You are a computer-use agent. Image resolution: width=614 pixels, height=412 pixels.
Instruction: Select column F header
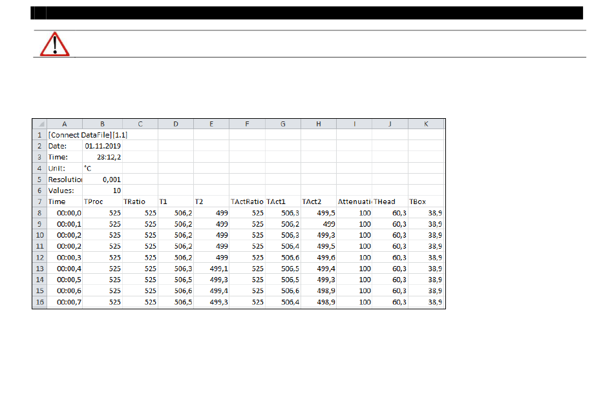pos(247,124)
